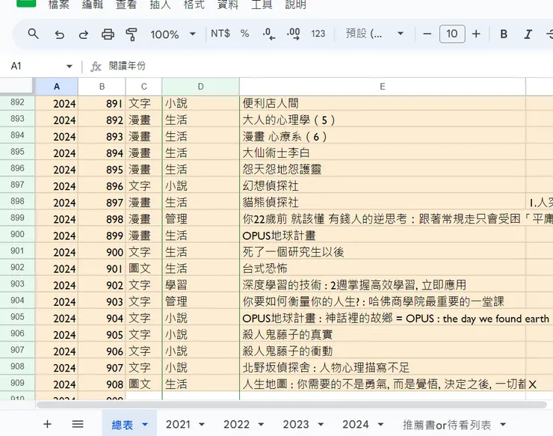Select column E header

coord(383,87)
